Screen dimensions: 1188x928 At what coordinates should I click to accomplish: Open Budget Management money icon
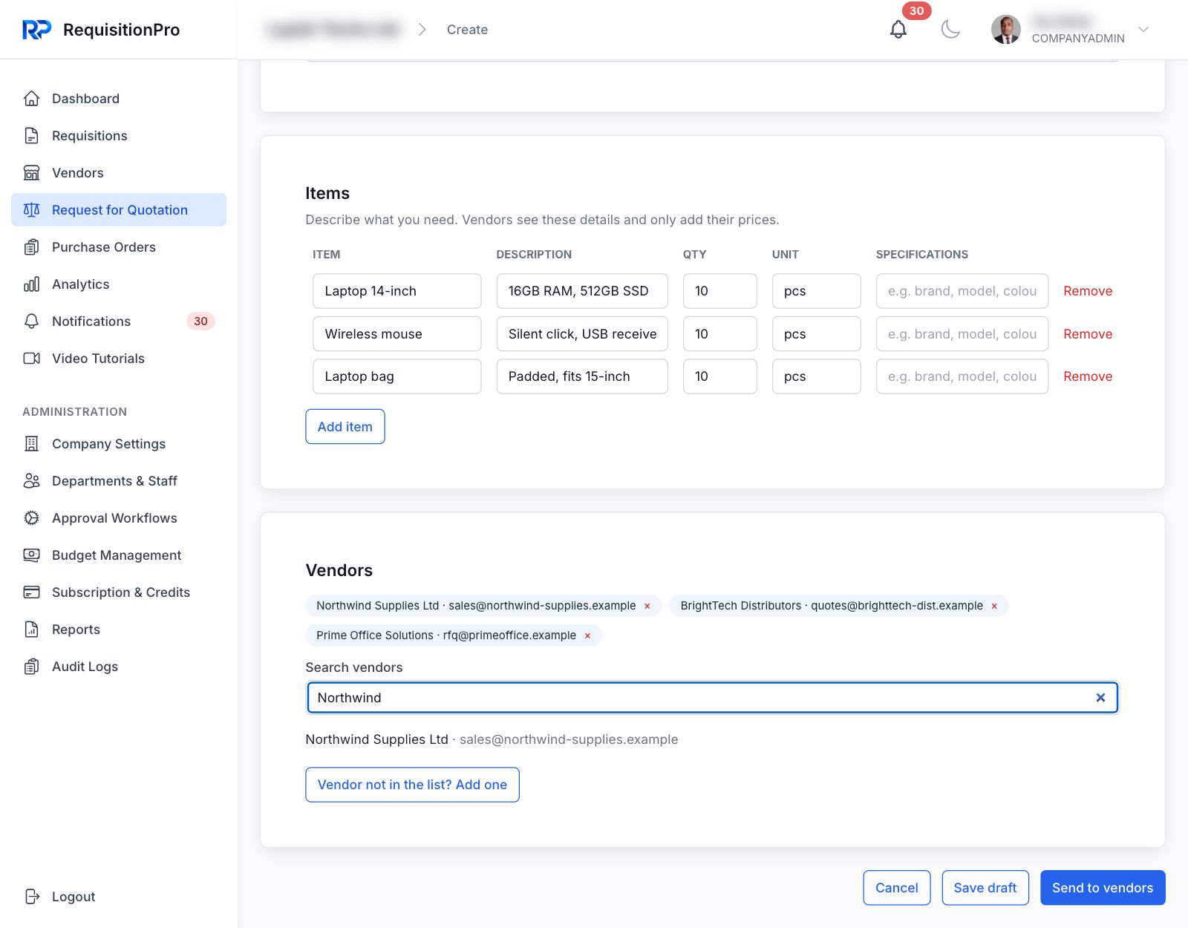(x=31, y=555)
